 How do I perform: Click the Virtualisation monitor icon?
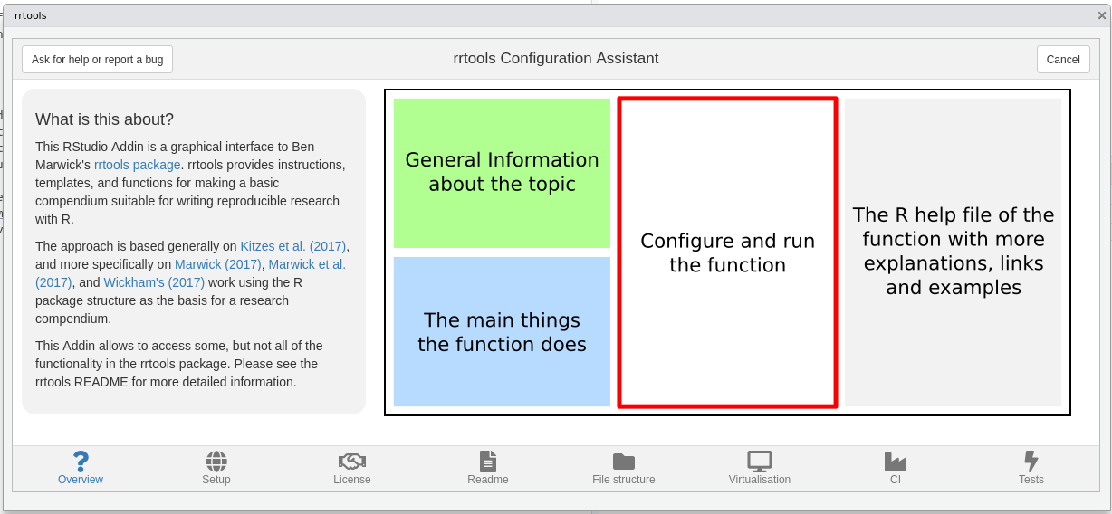(760, 462)
